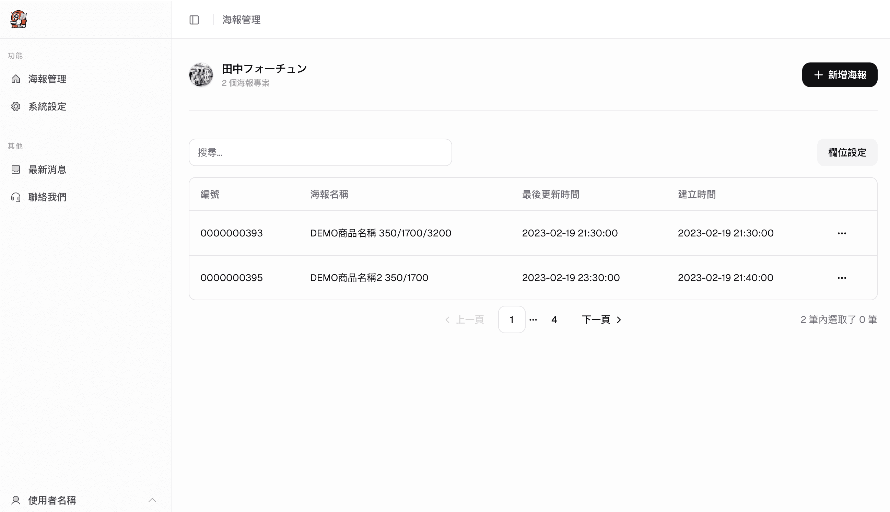The height and width of the screenshot is (512, 890).
Task: Go to the next page 下一頁
Action: pos(602,319)
